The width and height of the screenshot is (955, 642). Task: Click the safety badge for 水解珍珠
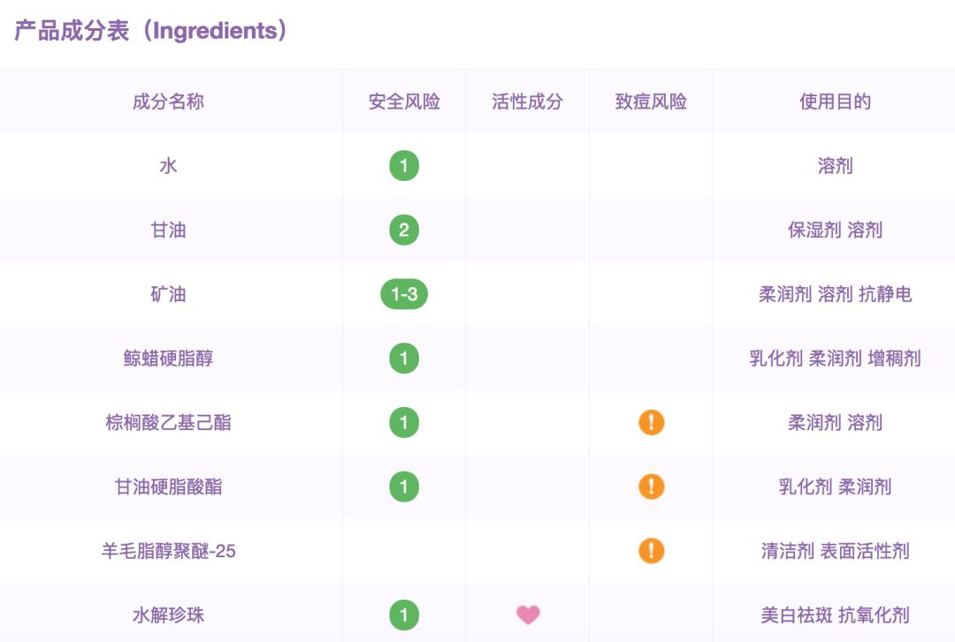[404, 615]
